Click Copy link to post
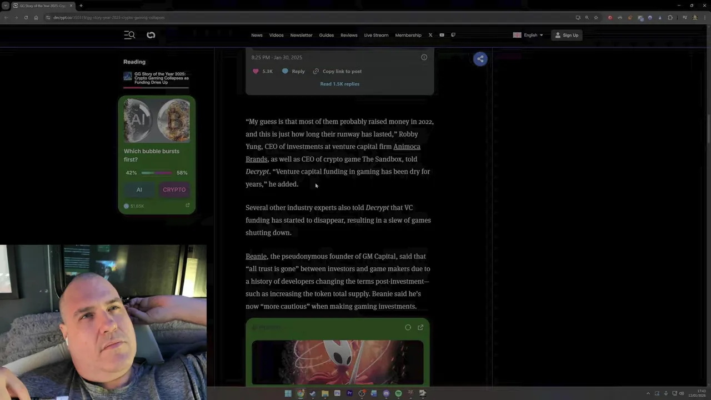Viewport: 711px width, 400px height. (342, 71)
